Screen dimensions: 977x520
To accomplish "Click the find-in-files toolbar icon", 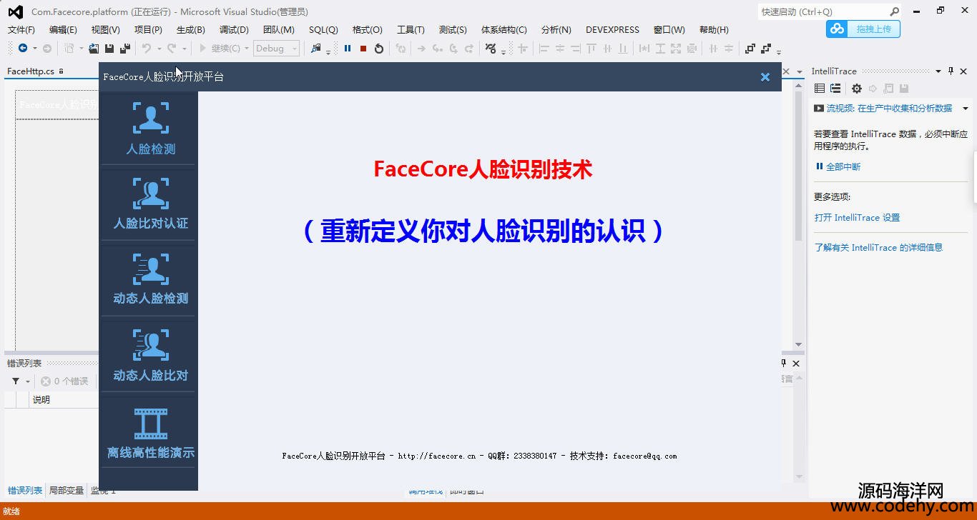I will pos(315,49).
